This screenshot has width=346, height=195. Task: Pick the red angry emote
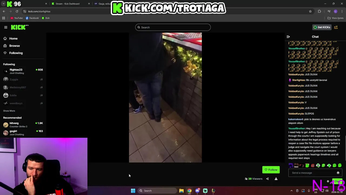click(313, 165)
